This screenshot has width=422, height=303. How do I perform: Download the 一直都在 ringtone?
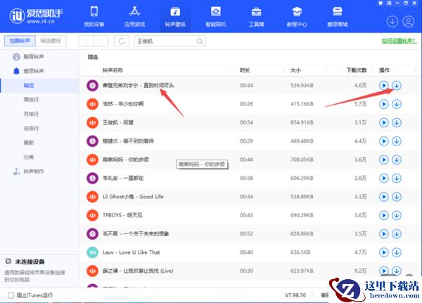(x=397, y=178)
